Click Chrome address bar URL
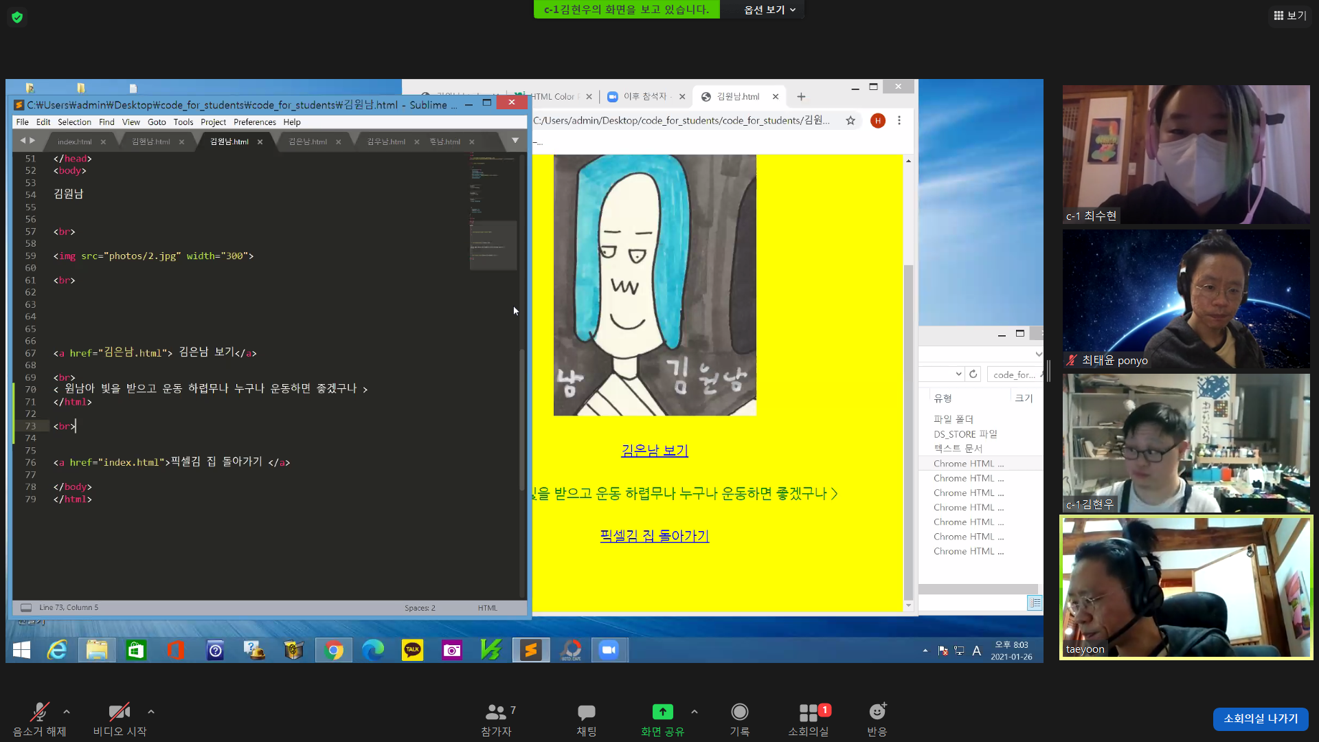Viewport: 1319px width, 742px height. (x=681, y=120)
